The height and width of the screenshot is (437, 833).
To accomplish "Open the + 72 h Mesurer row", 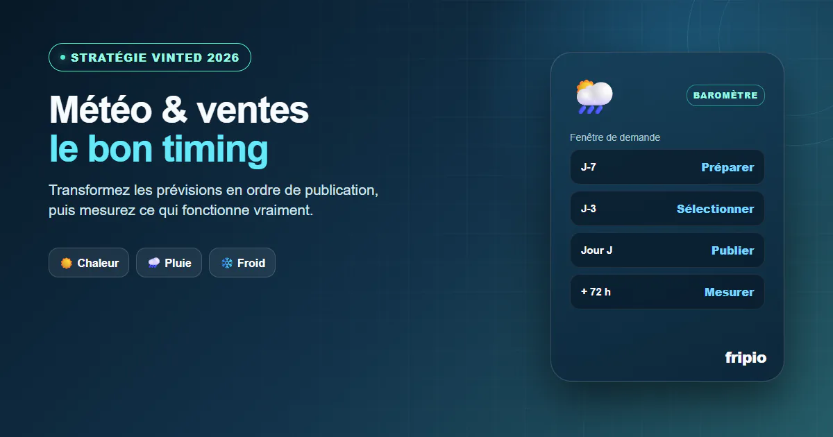I will [667, 292].
